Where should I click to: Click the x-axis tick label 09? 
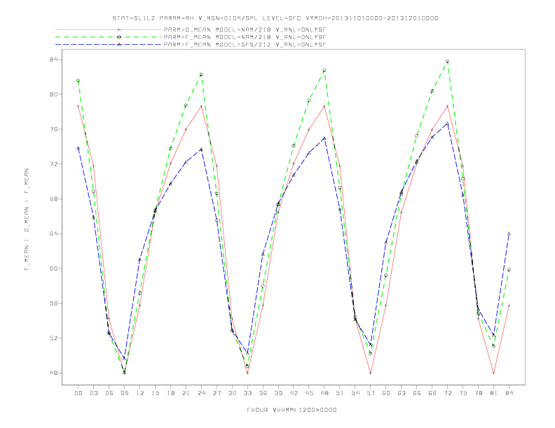[x=125, y=393]
